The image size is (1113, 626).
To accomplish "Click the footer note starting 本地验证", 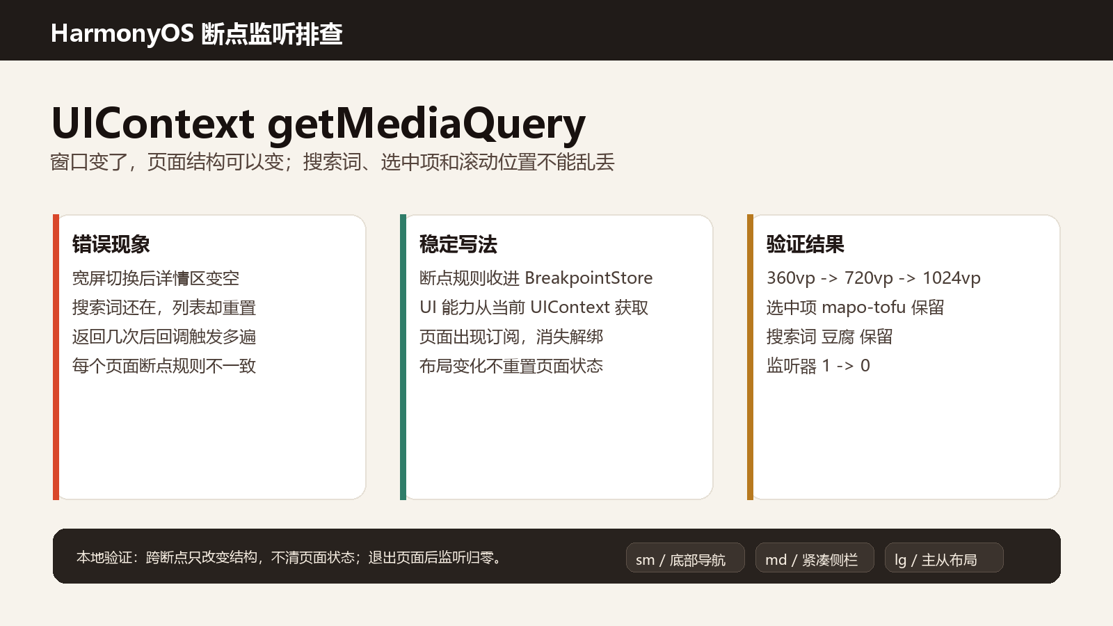I will click(x=290, y=557).
